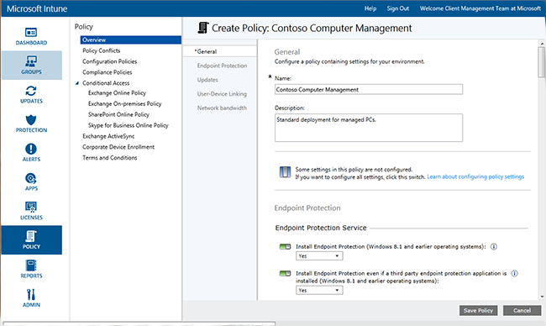Toggle the third party endpoint protection setting switch
This screenshot has height=326, width=546.
286,273
